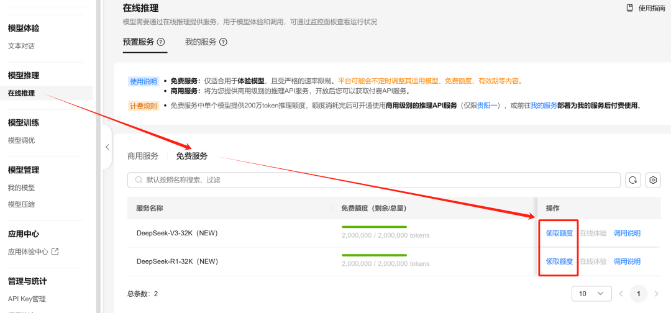Click the 模型管理 sidebar heading
The height and width of the screenshot is (313, 671).
(24, 170)
